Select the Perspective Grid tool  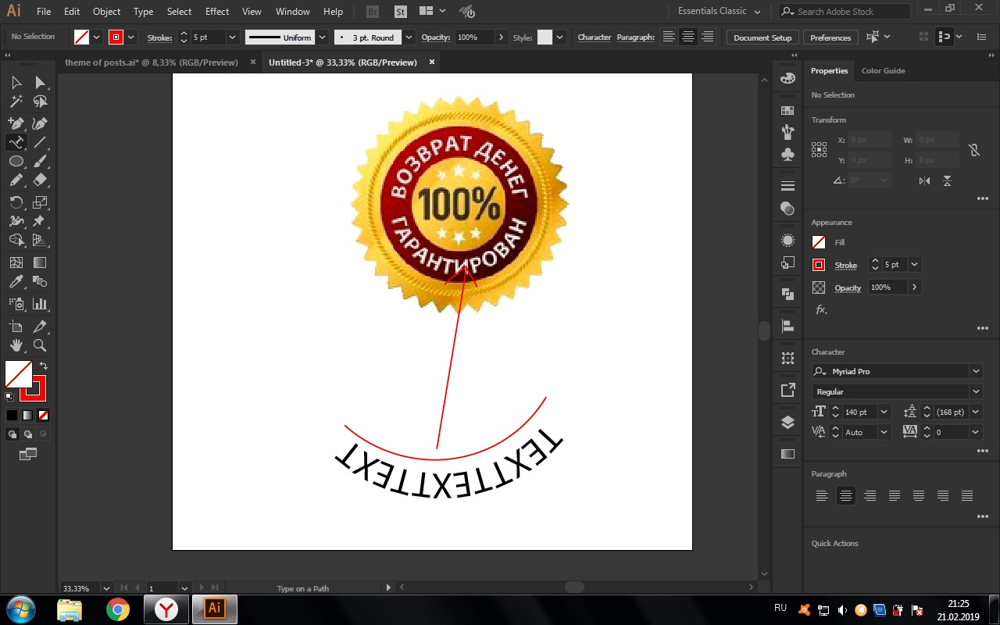pyautogui.click(x=40, y=240)
